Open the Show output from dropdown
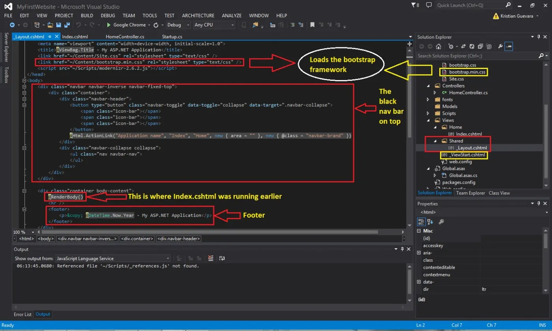Screen dimensions: 552x331 [x=112, y=258]
